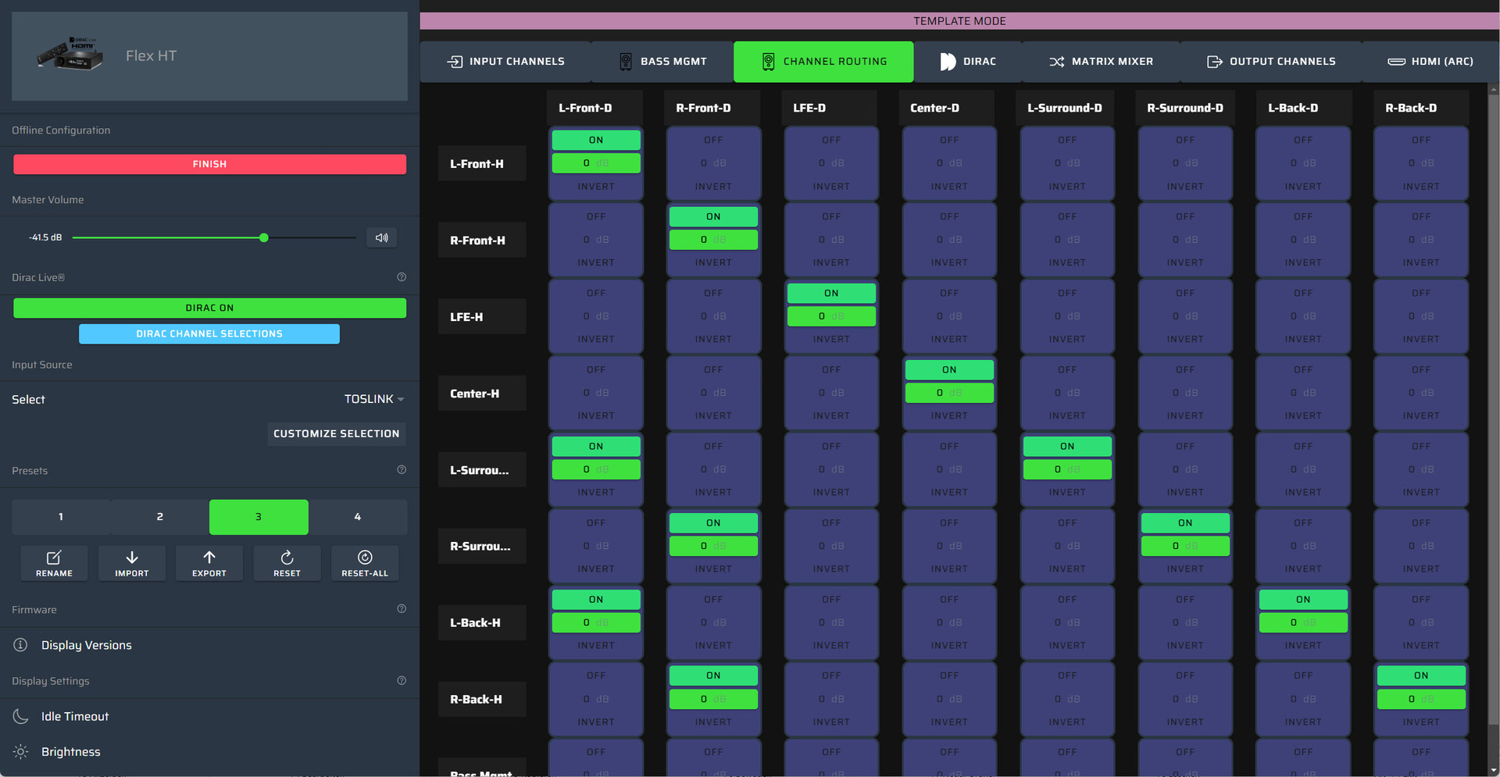Click the Reset-All icon
Viewport: 1500px width, 777px height.
click(x=365, y=558)
